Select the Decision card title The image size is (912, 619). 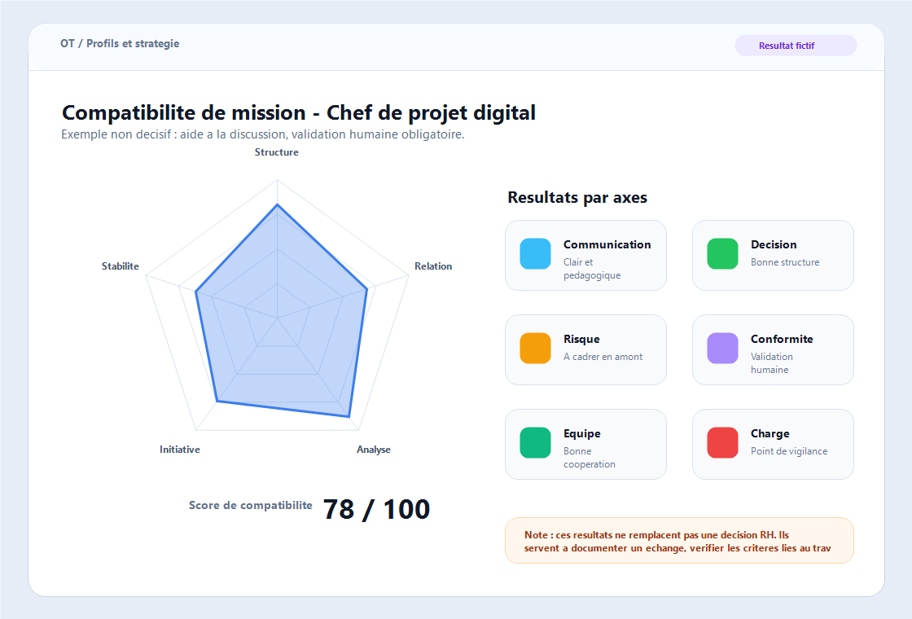click(774, 244)
